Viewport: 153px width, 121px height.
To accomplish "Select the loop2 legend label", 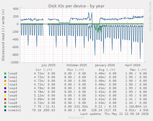I will (x=13, y=81).
